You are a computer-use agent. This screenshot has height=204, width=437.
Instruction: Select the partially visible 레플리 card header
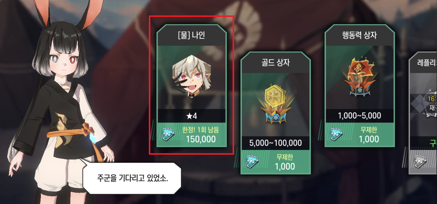[x=423, y=63]
